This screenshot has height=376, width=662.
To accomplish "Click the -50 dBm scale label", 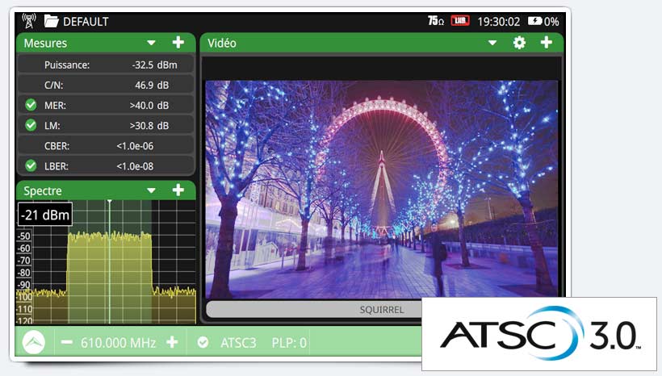I will (x=24, y=236).
